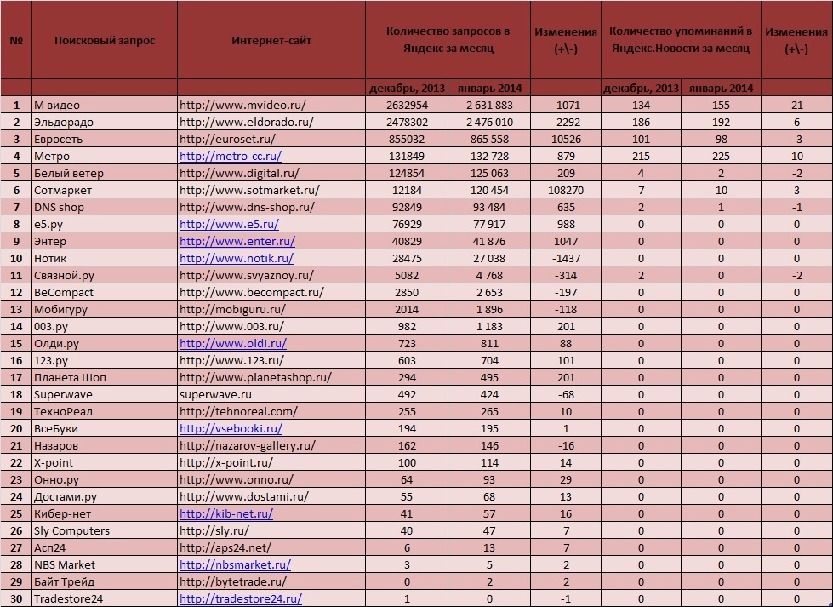Viewport: 833px width, 607px height.
Task: Open the http://www.notik.ru/ link
Action: (236, 258)
